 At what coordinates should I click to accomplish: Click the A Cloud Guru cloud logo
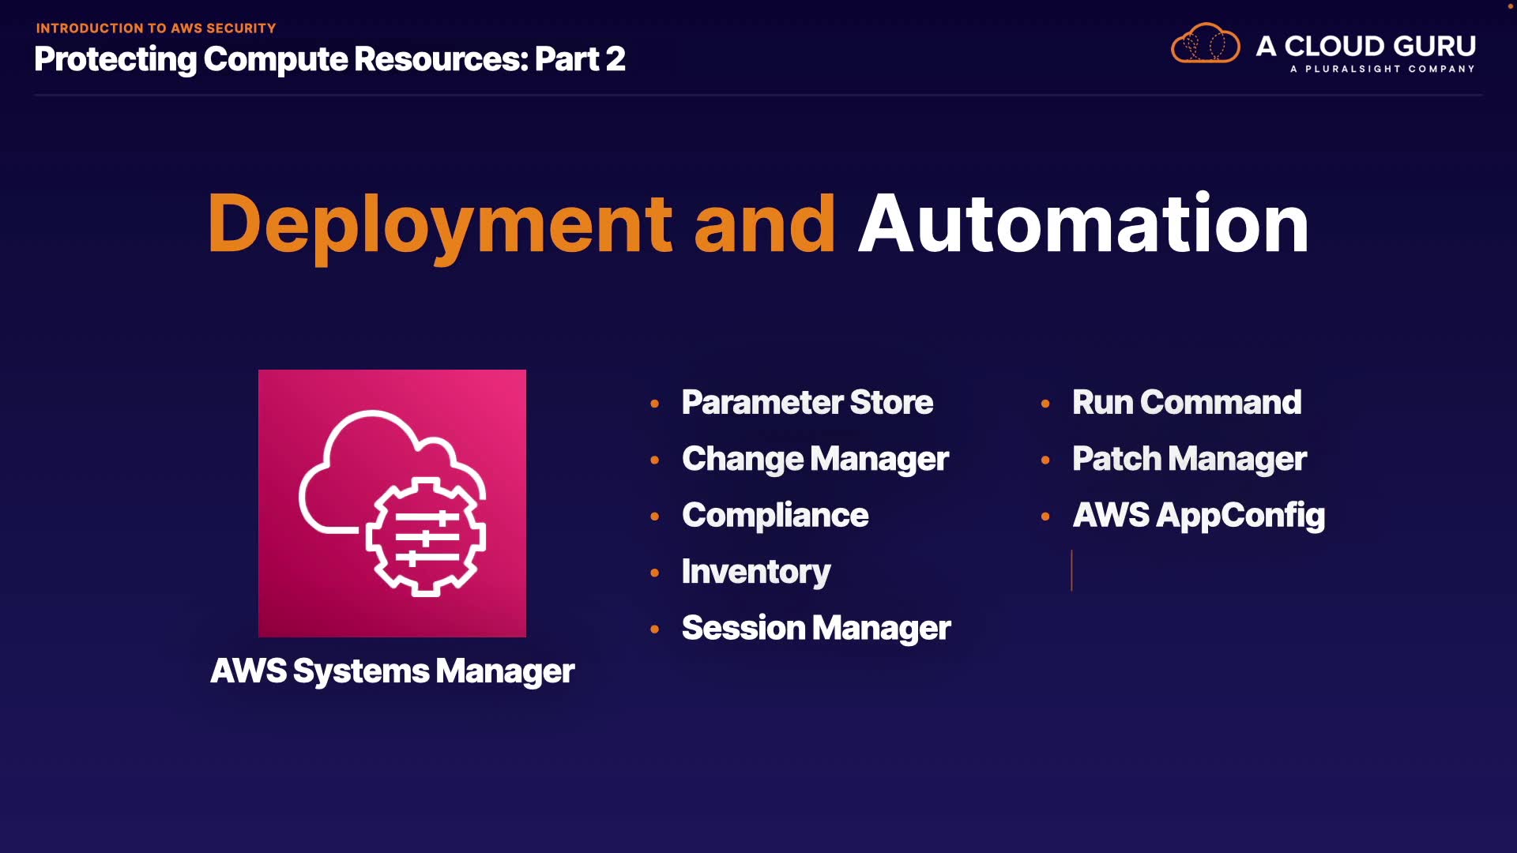pyautogui.click(x=1205, y=44)
